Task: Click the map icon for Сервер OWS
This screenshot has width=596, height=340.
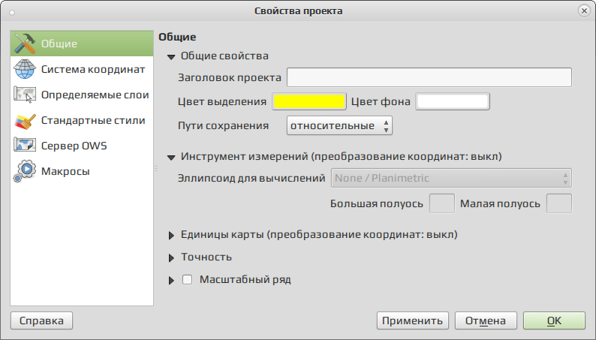Action: coord(25,146)
